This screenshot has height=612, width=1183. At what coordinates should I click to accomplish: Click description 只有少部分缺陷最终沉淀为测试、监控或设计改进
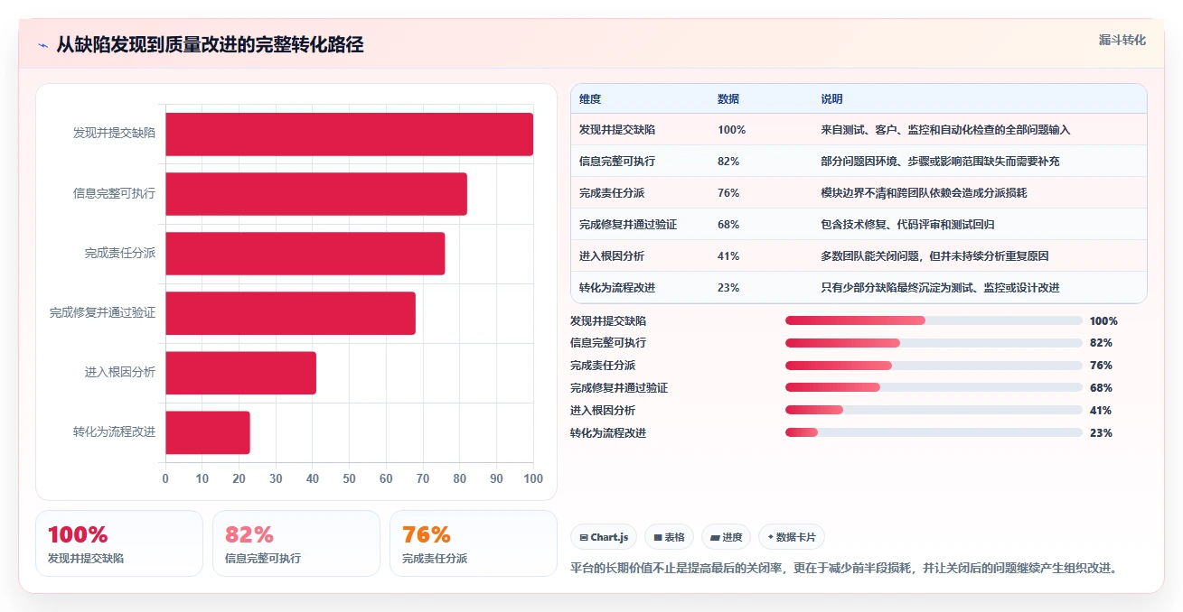click(x=940, y=288)
